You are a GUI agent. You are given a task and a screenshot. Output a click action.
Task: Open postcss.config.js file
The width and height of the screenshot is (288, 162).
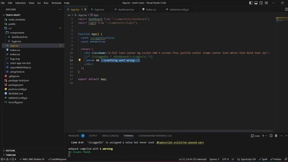[x=18, y=89]
